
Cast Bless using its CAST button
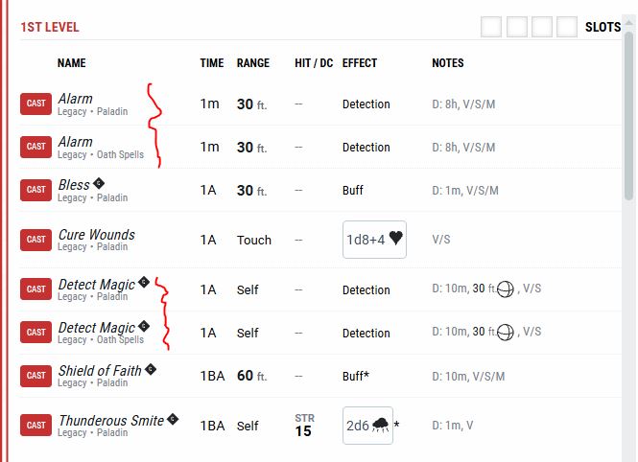35,190
